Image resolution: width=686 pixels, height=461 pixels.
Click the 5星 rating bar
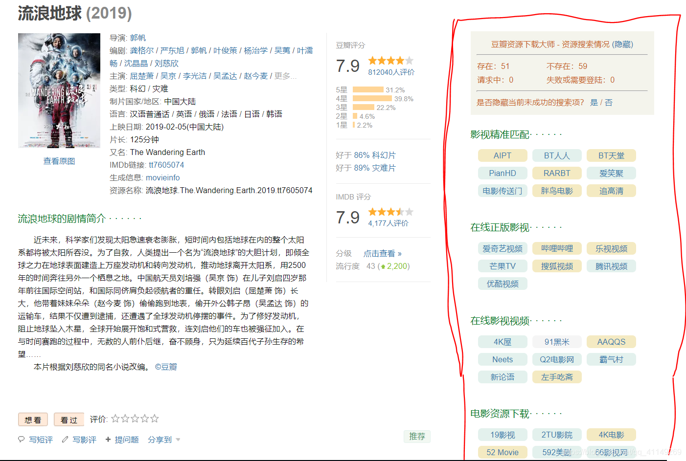coord(368,90)
